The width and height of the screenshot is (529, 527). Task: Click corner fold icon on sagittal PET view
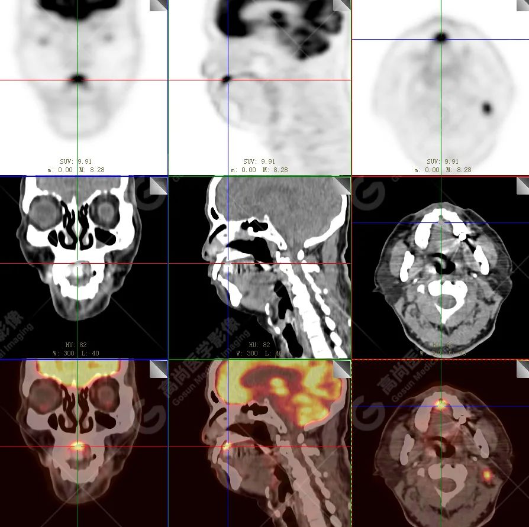(x=342, y=5)
